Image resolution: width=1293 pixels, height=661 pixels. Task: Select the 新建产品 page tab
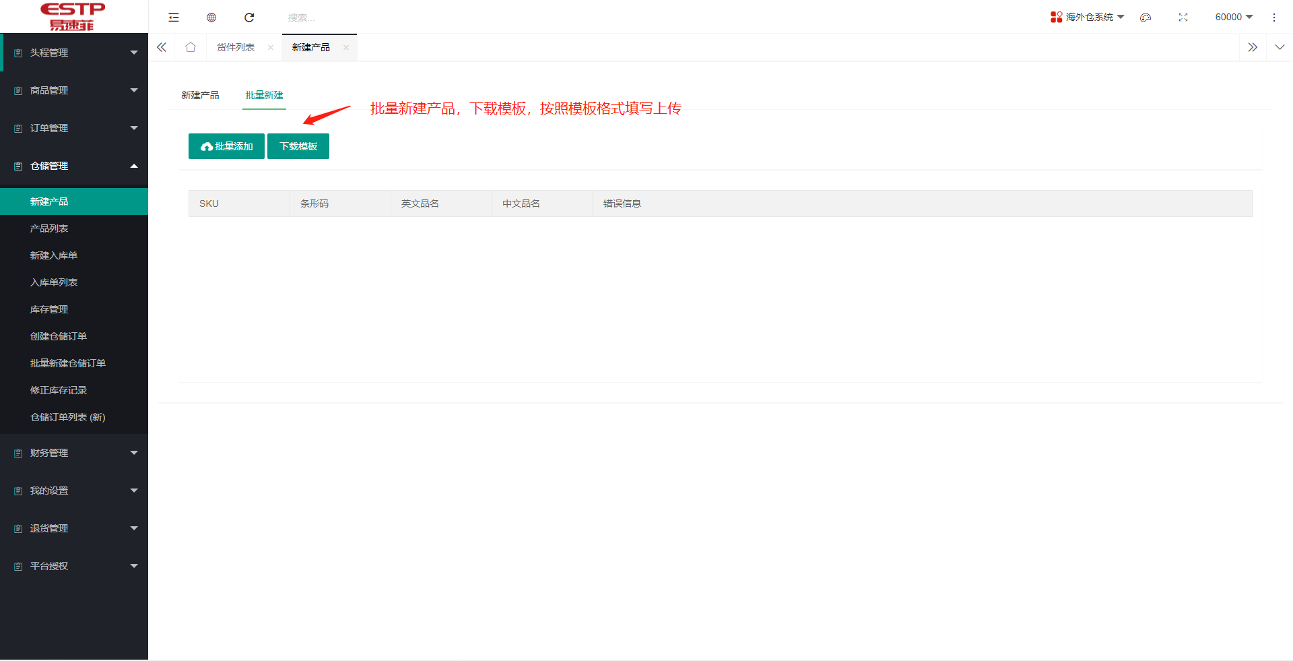click(x=311, y=47)
